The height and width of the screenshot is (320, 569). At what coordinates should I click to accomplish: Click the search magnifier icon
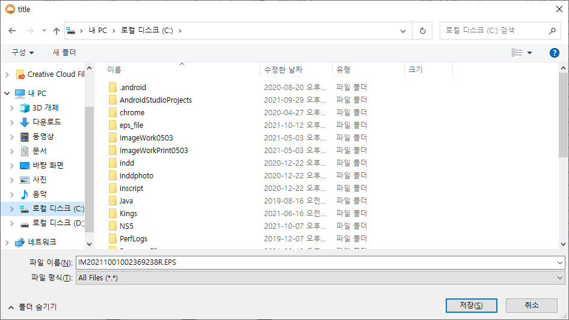coord(552,31)
